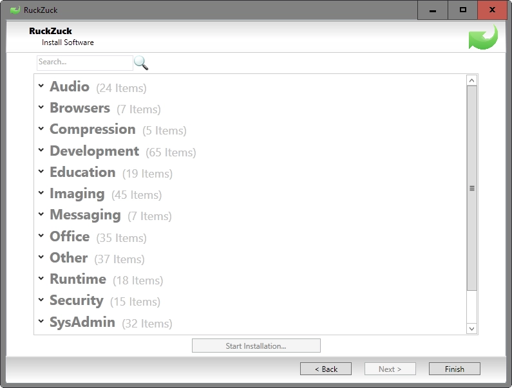Image resolution: width=512 pixels, height=388 pixels.
Task: Expand the Other category chevron
Action: (x=41, y=257)
